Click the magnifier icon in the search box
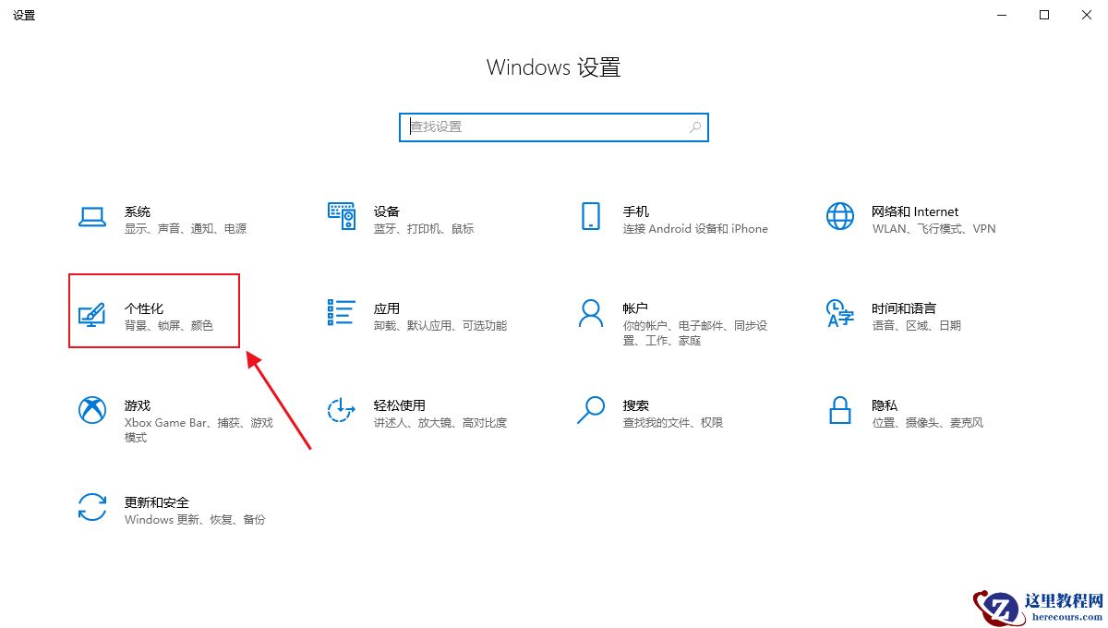Screen dimensions: 1108x628 [694, 127]
